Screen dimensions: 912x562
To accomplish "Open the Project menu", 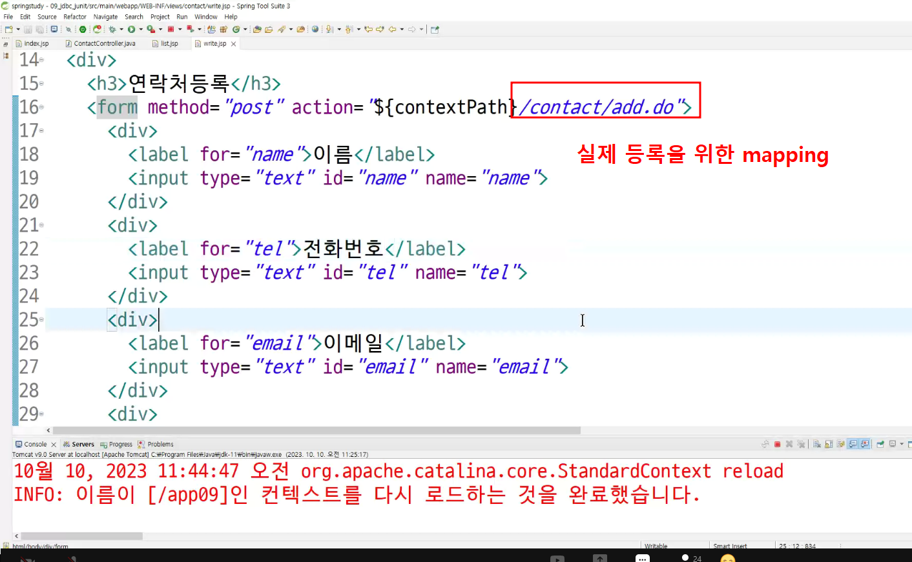I will (x=160, y=17).
